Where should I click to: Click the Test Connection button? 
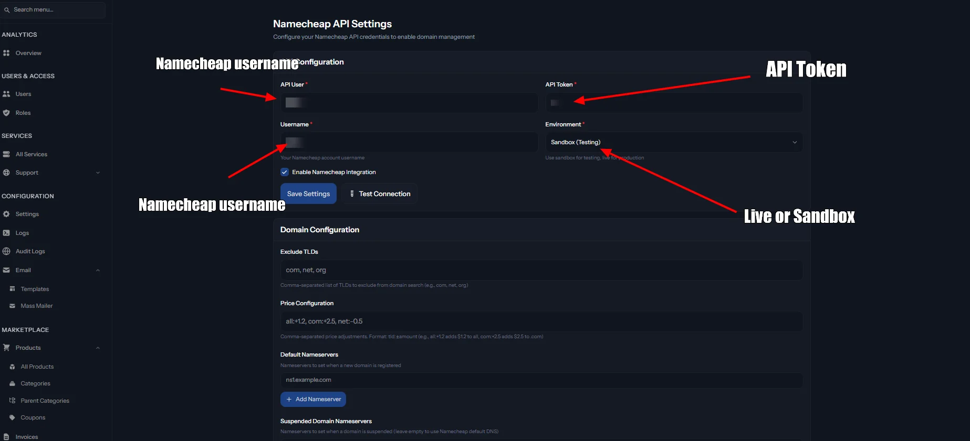pyautogui.click(x=379, y=193)
